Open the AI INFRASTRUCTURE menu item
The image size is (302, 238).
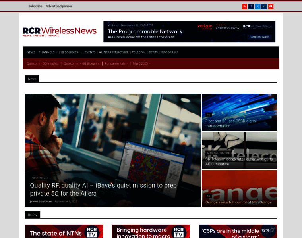click(x=114, y=52)
